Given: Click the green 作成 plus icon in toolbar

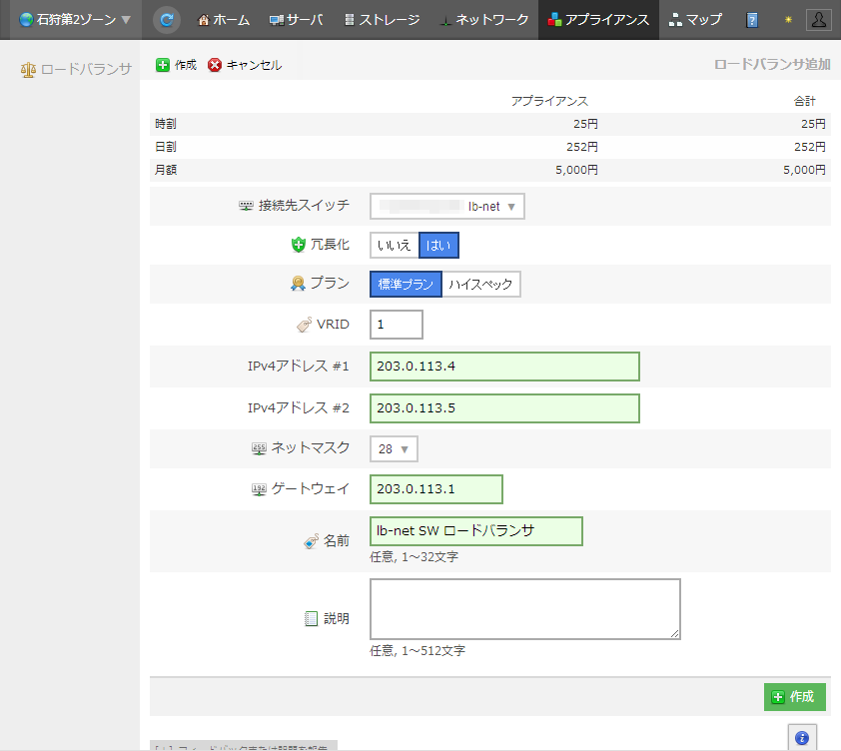Looking at the screenshot, I should point(163,65).
